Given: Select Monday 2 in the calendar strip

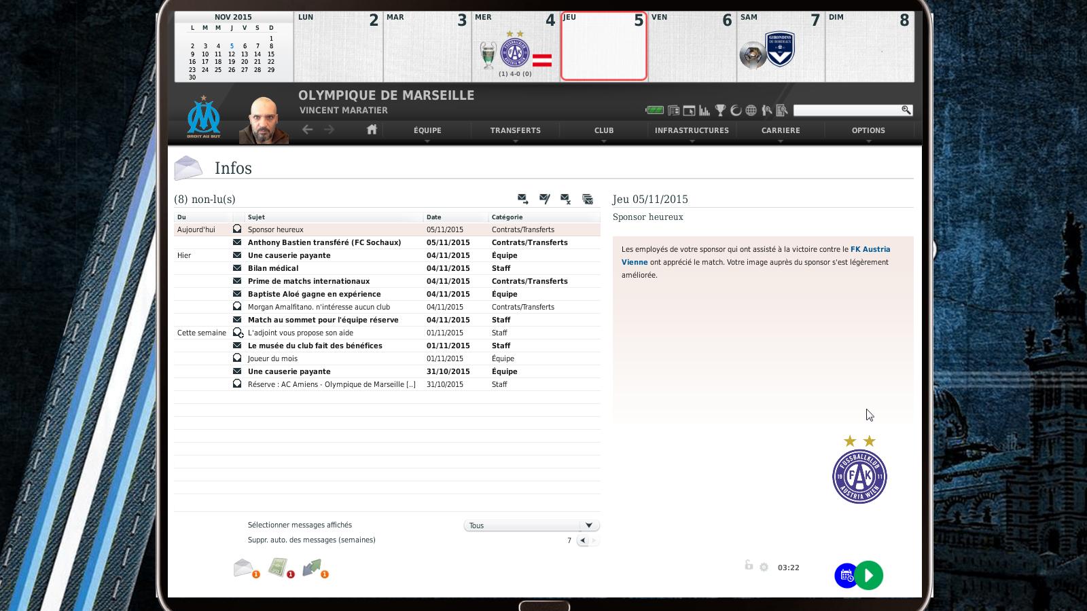Looking at the screenshot, I should pos(338,46).
